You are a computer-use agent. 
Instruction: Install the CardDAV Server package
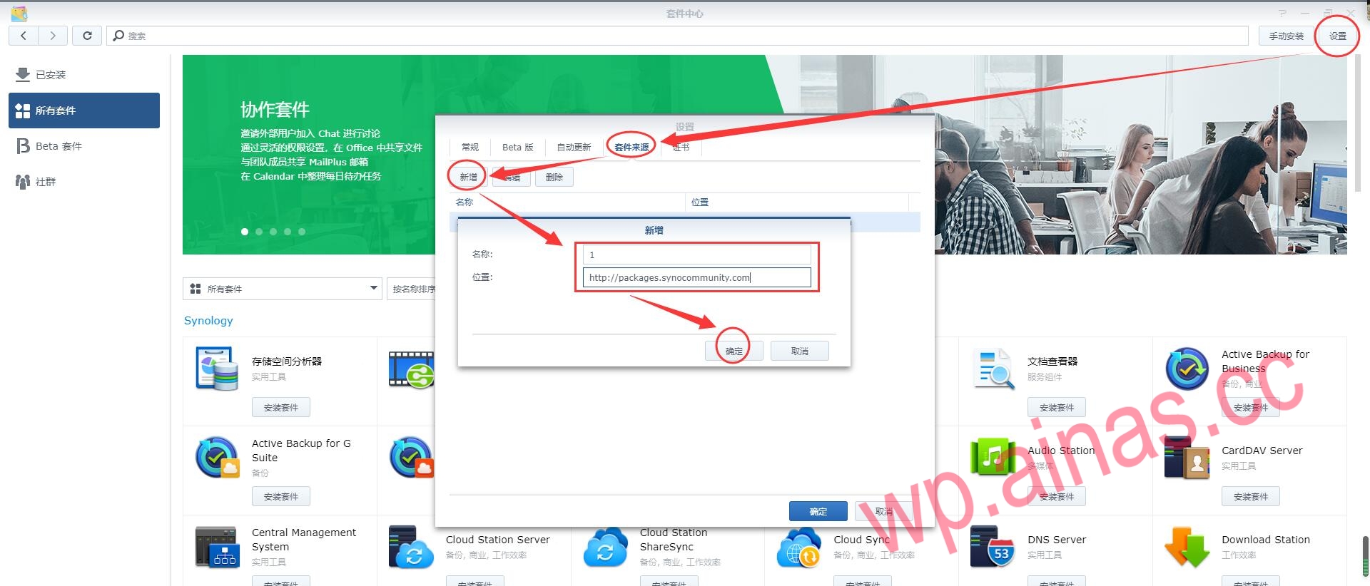pyautogui.click(x=1251, y=496)
